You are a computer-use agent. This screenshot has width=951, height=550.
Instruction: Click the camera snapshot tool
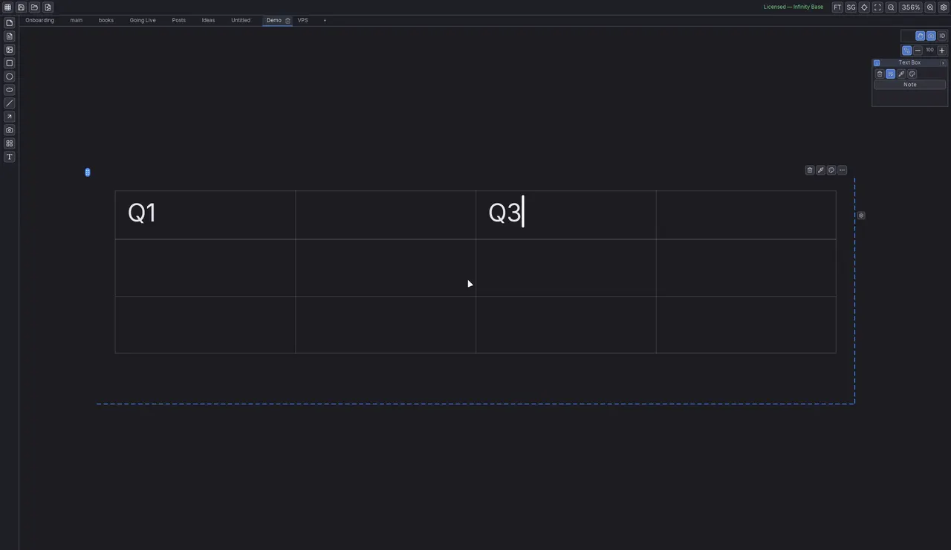pyautogui.click(x=10, y=130)
